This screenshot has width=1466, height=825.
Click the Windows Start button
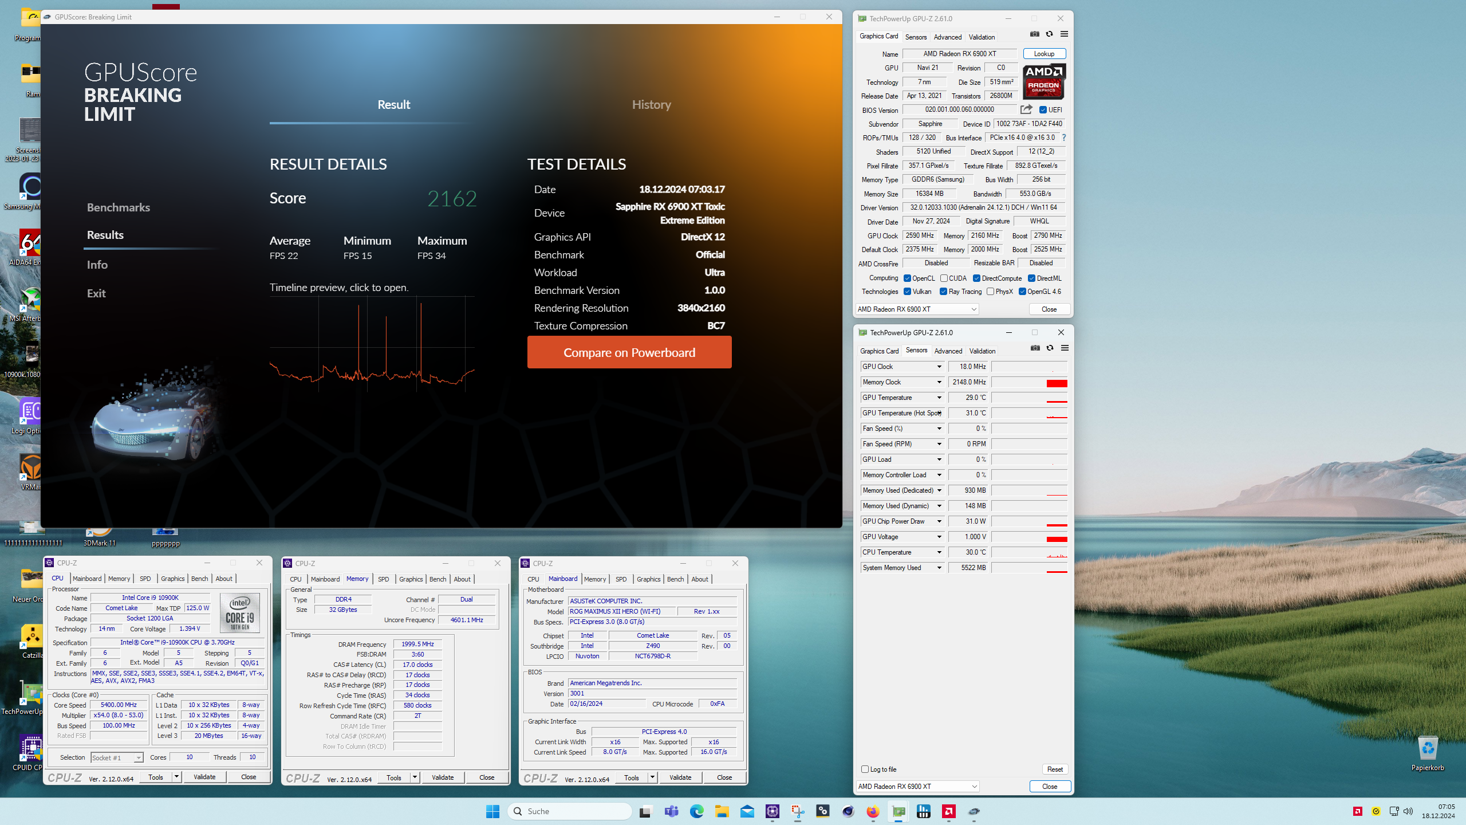click(x=492, y=811)
